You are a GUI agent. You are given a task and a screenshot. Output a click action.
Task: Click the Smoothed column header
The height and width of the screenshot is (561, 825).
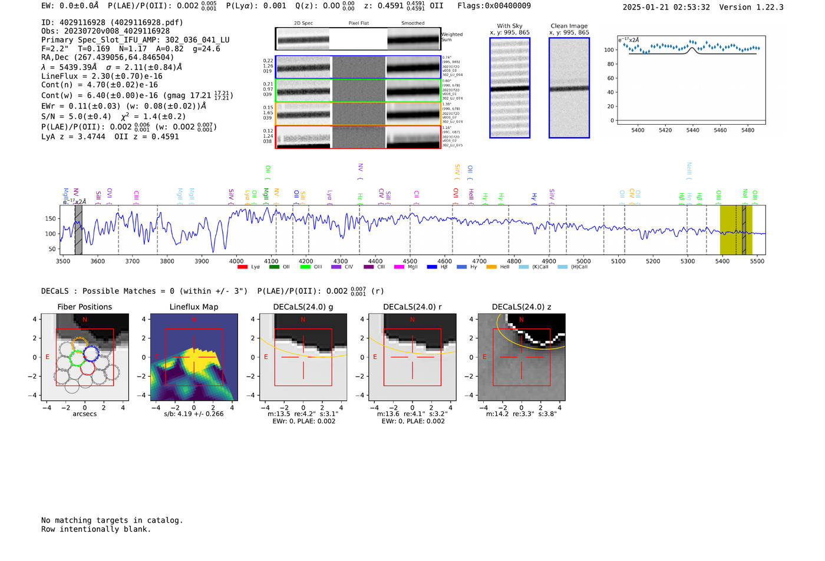tap(412, 23)
